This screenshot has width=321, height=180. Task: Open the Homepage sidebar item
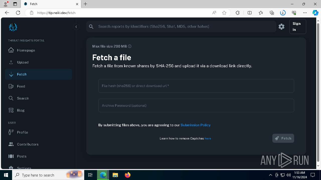(x=38, y=50)
